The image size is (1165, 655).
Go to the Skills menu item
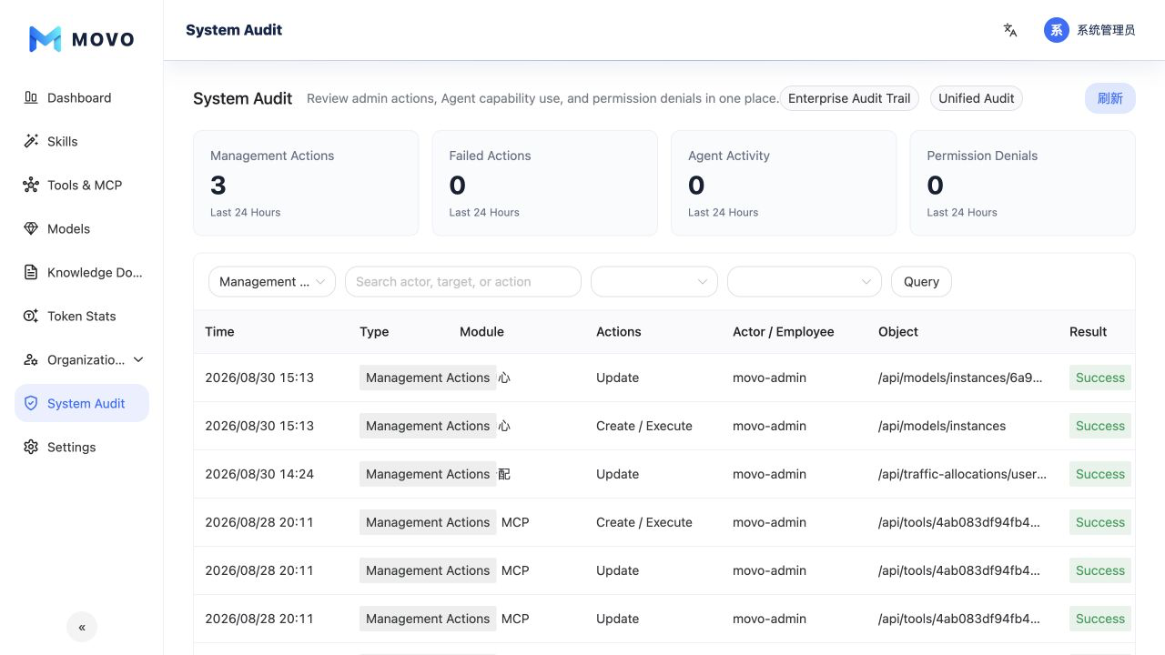[x=82, y=141]
